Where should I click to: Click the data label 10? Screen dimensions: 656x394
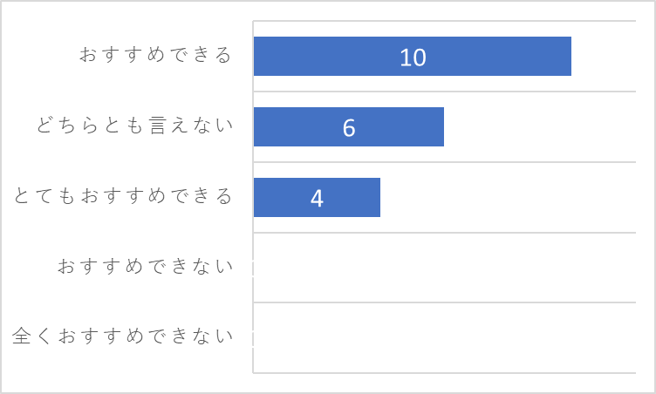[413, 58]
